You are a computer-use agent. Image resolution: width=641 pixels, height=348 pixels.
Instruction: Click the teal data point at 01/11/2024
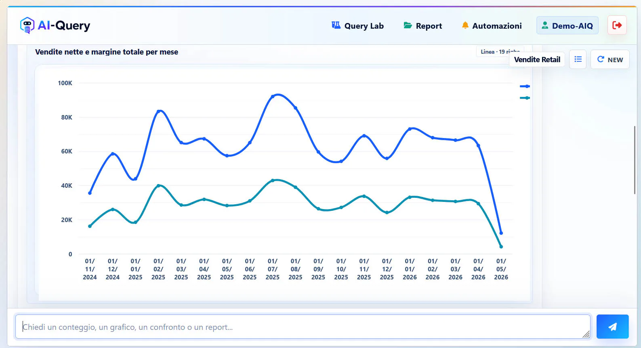[90, 226]
